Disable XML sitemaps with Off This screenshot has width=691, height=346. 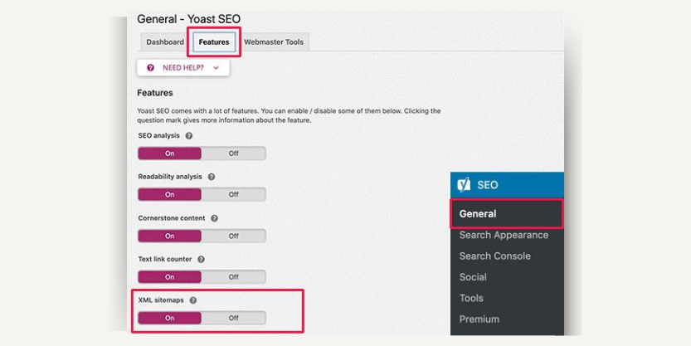[x=234, y=318]
